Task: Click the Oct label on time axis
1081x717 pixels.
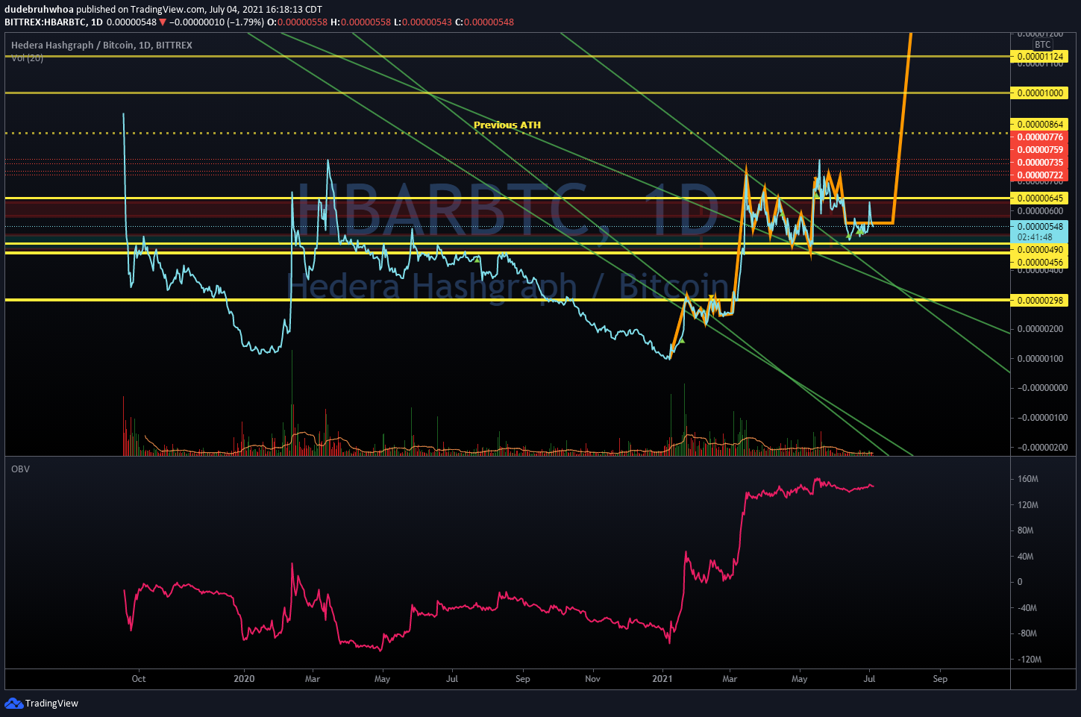Action: click(x=139, y=679)
